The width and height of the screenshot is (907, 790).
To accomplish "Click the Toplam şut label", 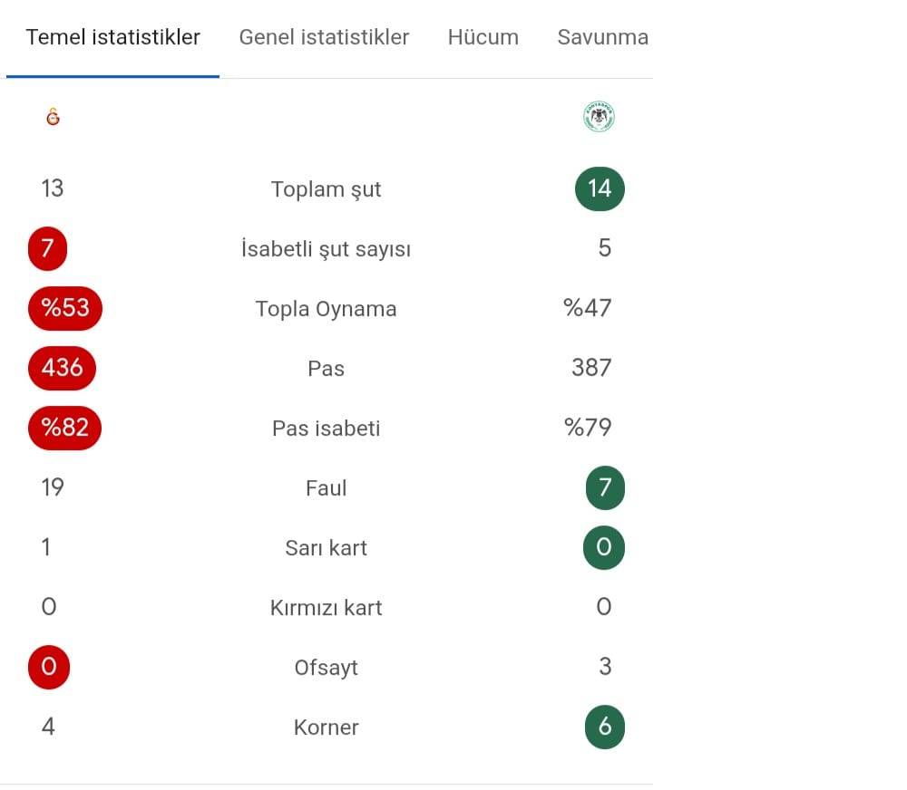I will 326,189.
